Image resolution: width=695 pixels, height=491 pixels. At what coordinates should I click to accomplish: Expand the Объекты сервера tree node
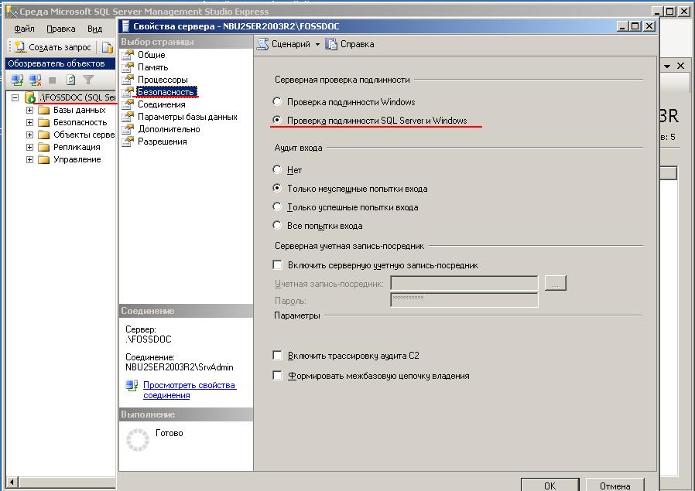click(x=29, y=135)
